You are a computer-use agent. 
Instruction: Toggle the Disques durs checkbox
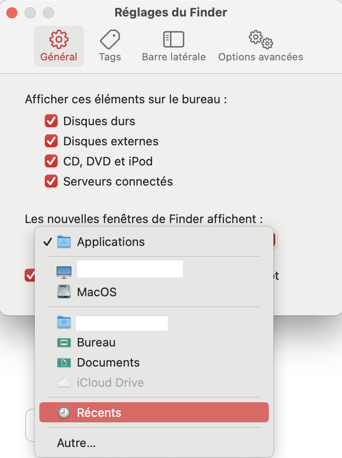pyautogui.click(x=51, y=121)
